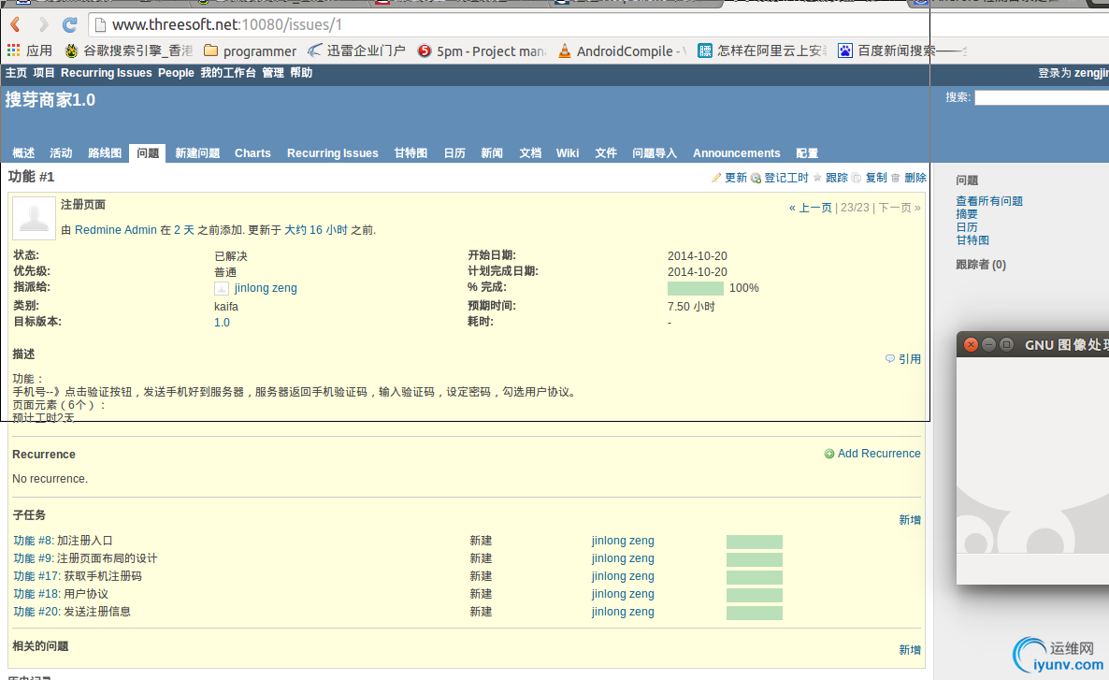1109x680 pixels.
Task: Switch to 路线图 project tab
Action: [105, 152]
